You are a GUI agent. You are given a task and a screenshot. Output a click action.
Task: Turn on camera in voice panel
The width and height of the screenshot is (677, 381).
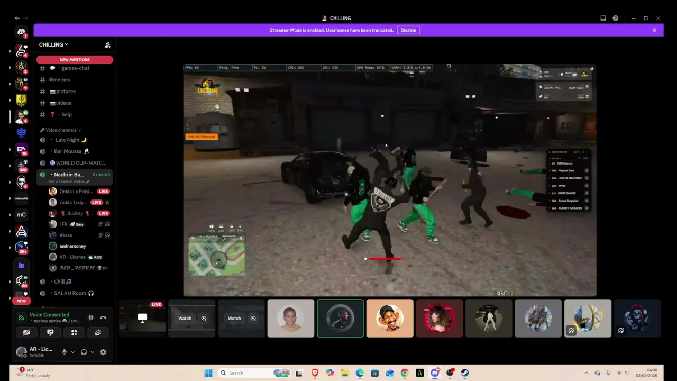click(x=26, y=332)
